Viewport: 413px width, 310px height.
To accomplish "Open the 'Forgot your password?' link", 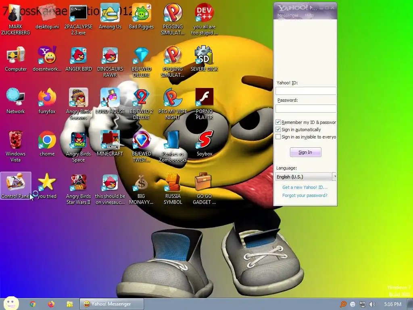I will point(305,195).
